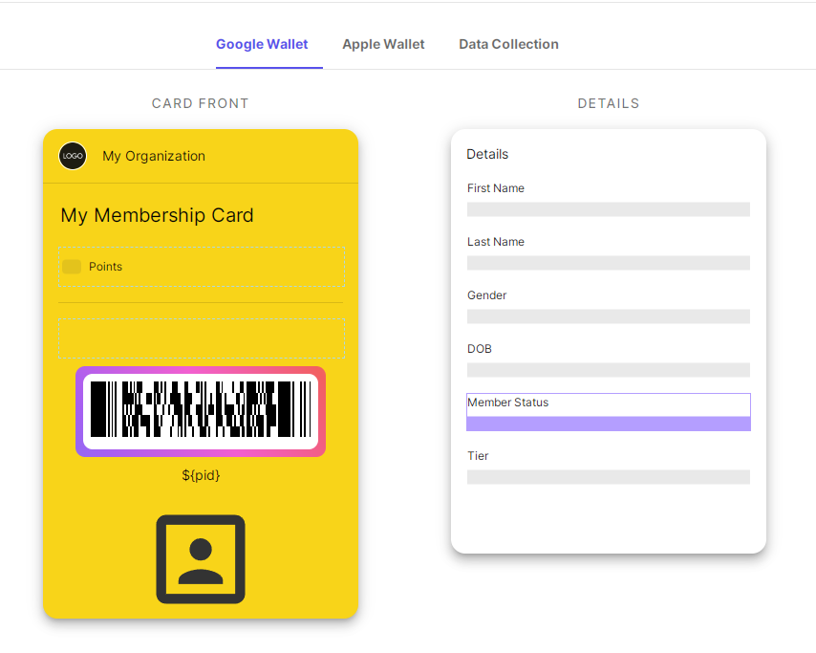
Task: Click the Points field placeholder
Action: (202, 267)
